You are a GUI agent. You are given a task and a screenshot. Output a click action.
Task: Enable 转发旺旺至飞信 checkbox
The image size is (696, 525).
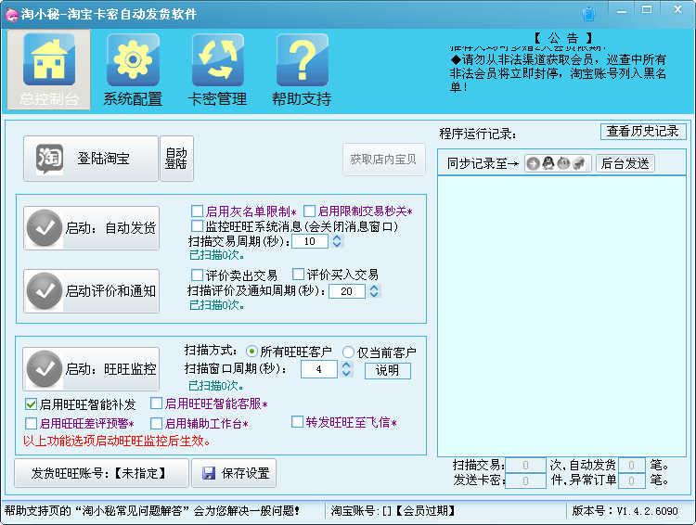(x=297, y=422)
